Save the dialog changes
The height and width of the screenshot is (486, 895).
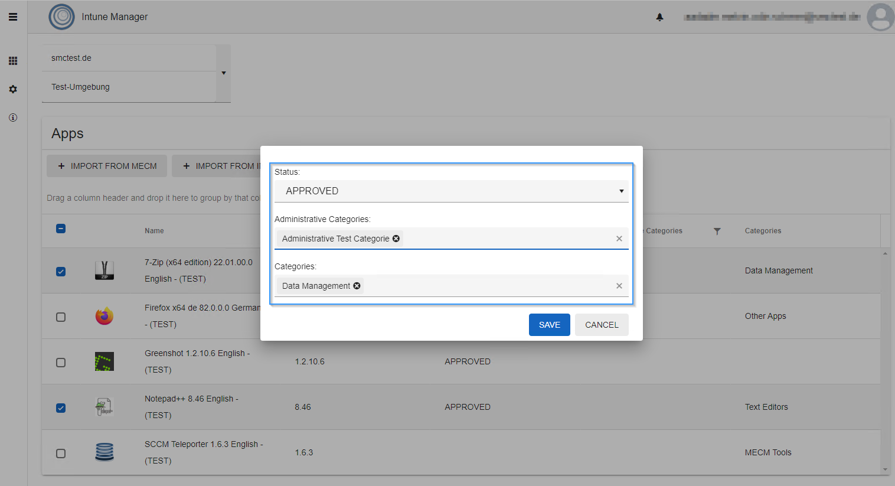coord(550,325)
